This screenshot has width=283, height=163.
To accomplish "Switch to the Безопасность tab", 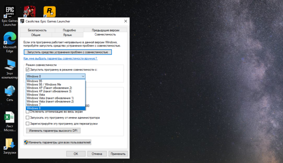I will pos(37,30).
